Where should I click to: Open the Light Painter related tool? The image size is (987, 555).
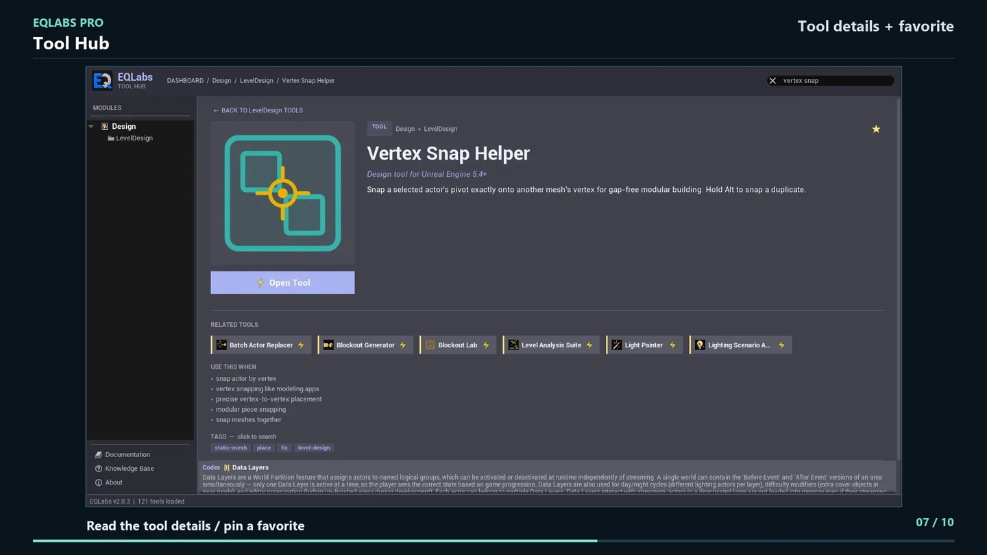point(644,345)
